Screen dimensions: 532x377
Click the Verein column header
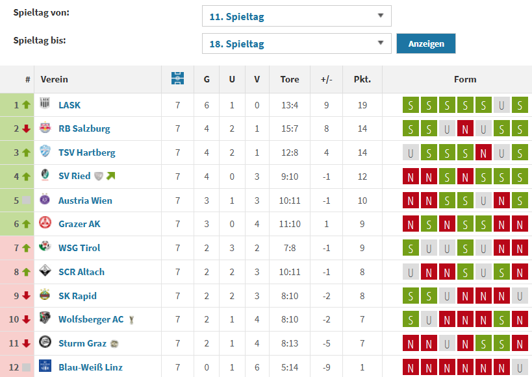[55, 79]
